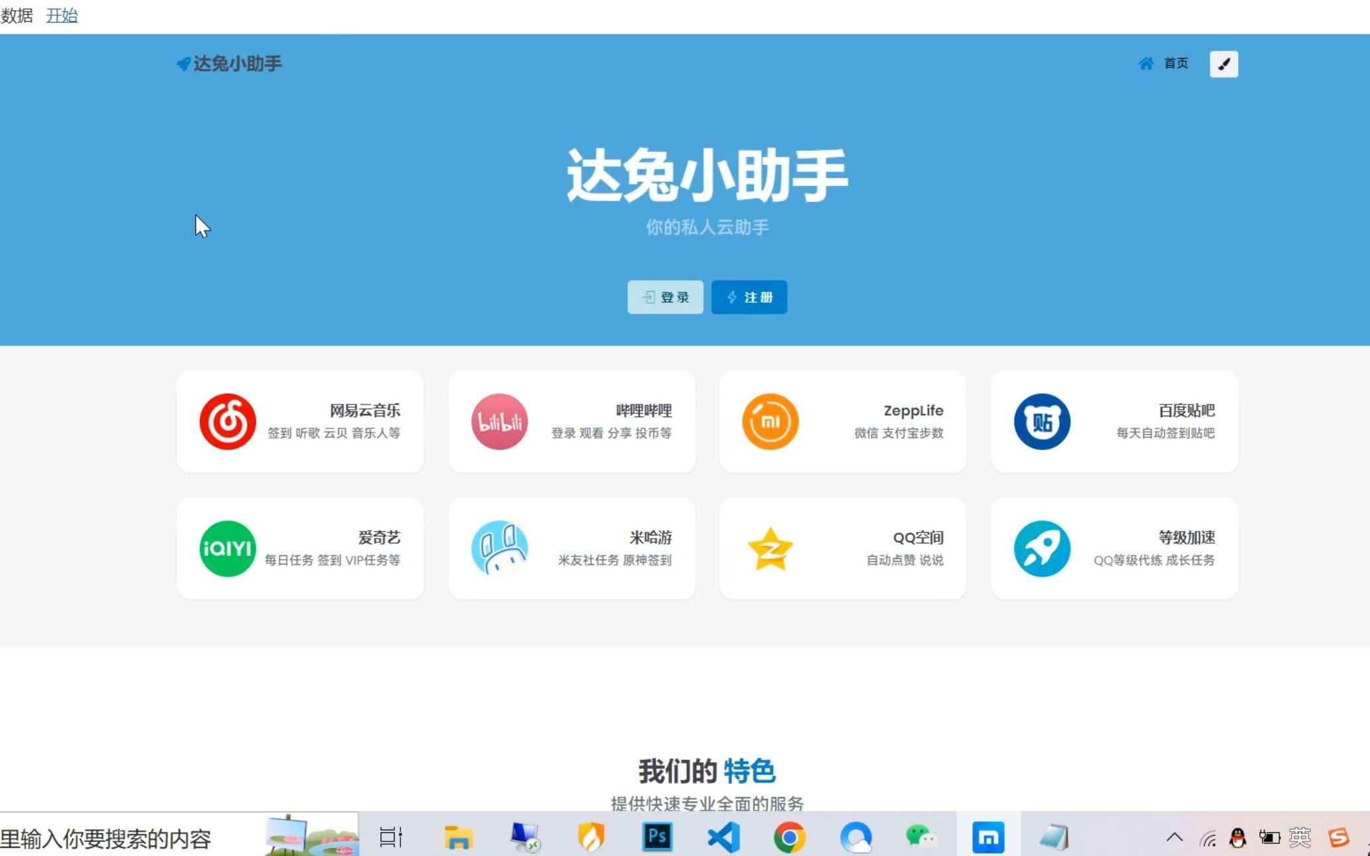1370x856 pixels.
Task: Switch the 英 input language indicator
Action: 1300,838
